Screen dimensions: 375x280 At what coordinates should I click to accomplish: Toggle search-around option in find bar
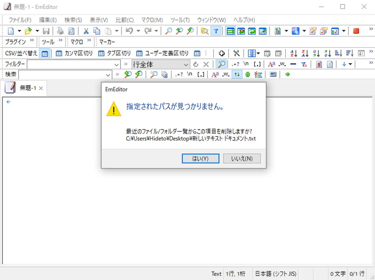[237, 74]
